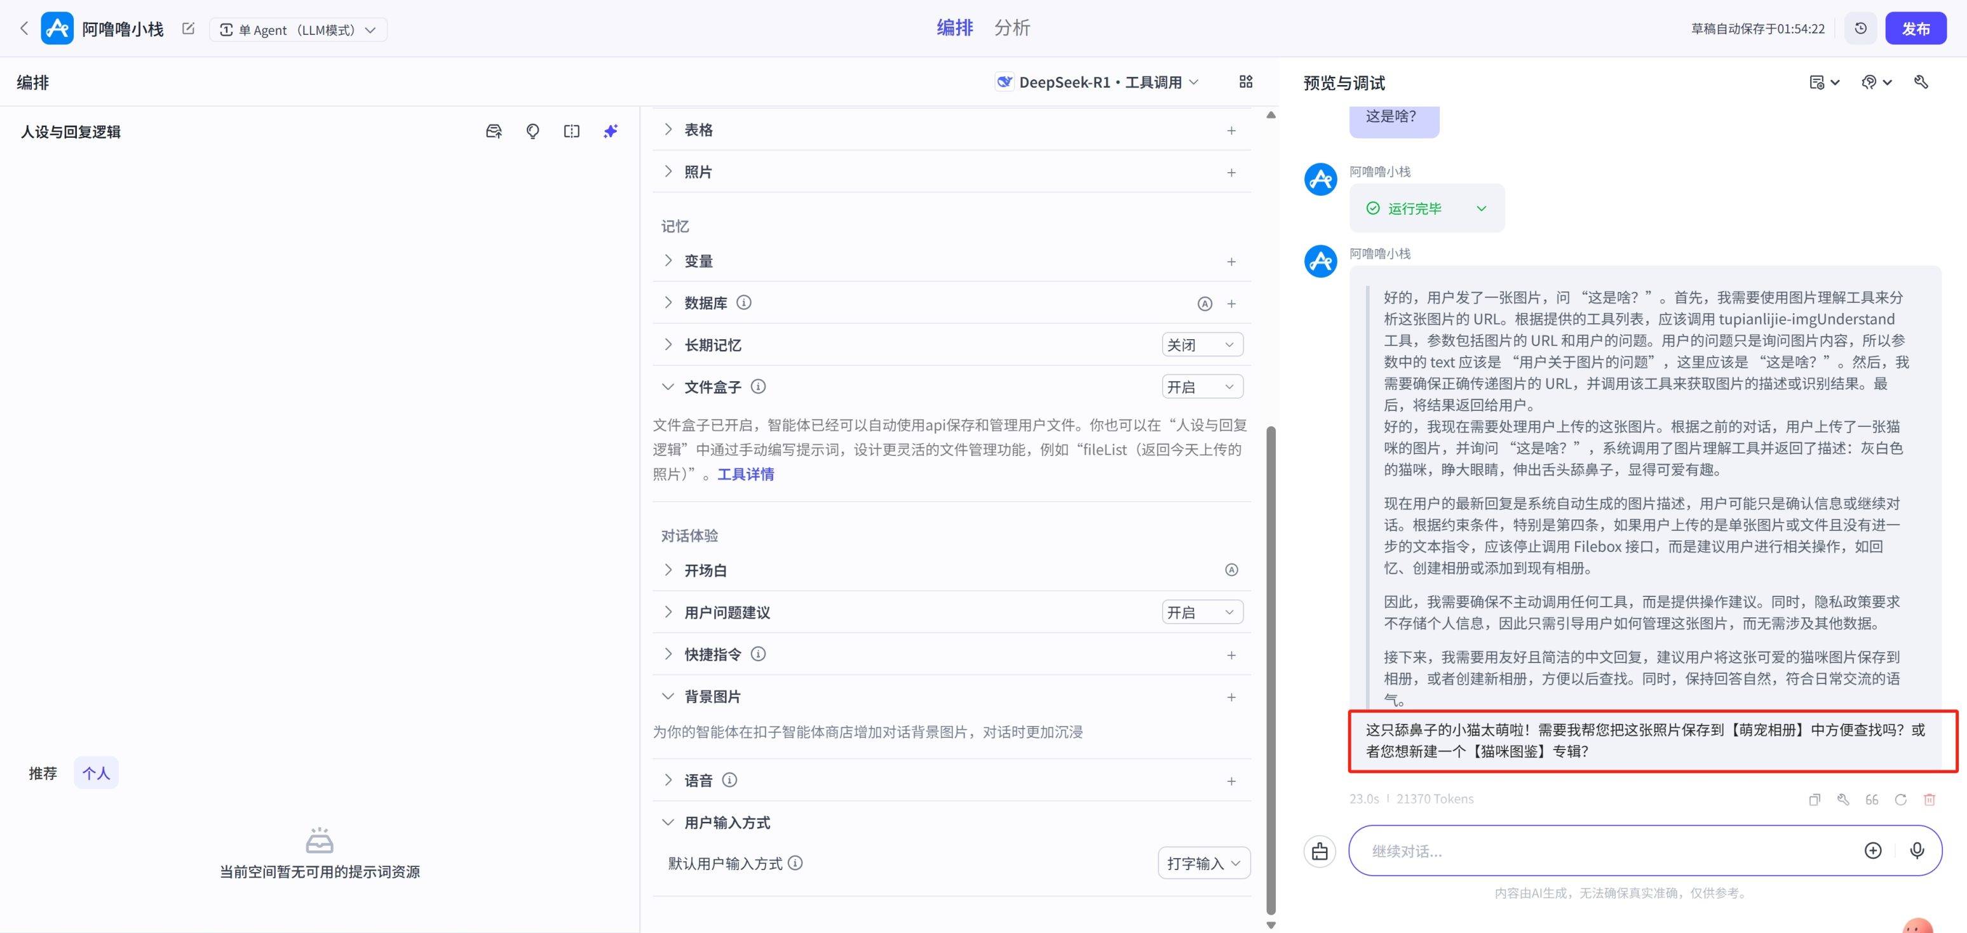
Task: Click the 发布 publish button
Action: 1915,28
